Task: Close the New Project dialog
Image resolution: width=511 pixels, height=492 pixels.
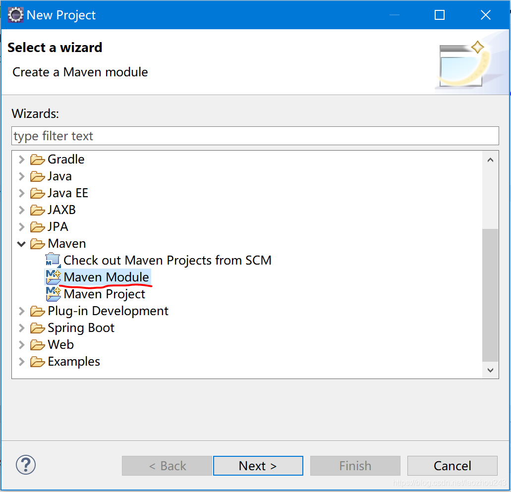Action: pos(486,15)
